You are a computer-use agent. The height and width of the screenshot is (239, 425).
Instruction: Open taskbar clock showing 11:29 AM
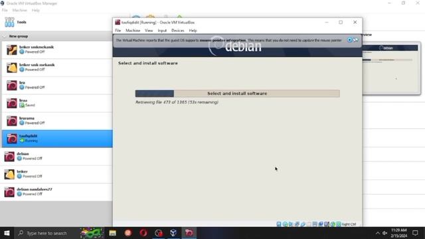click(398, 233)
